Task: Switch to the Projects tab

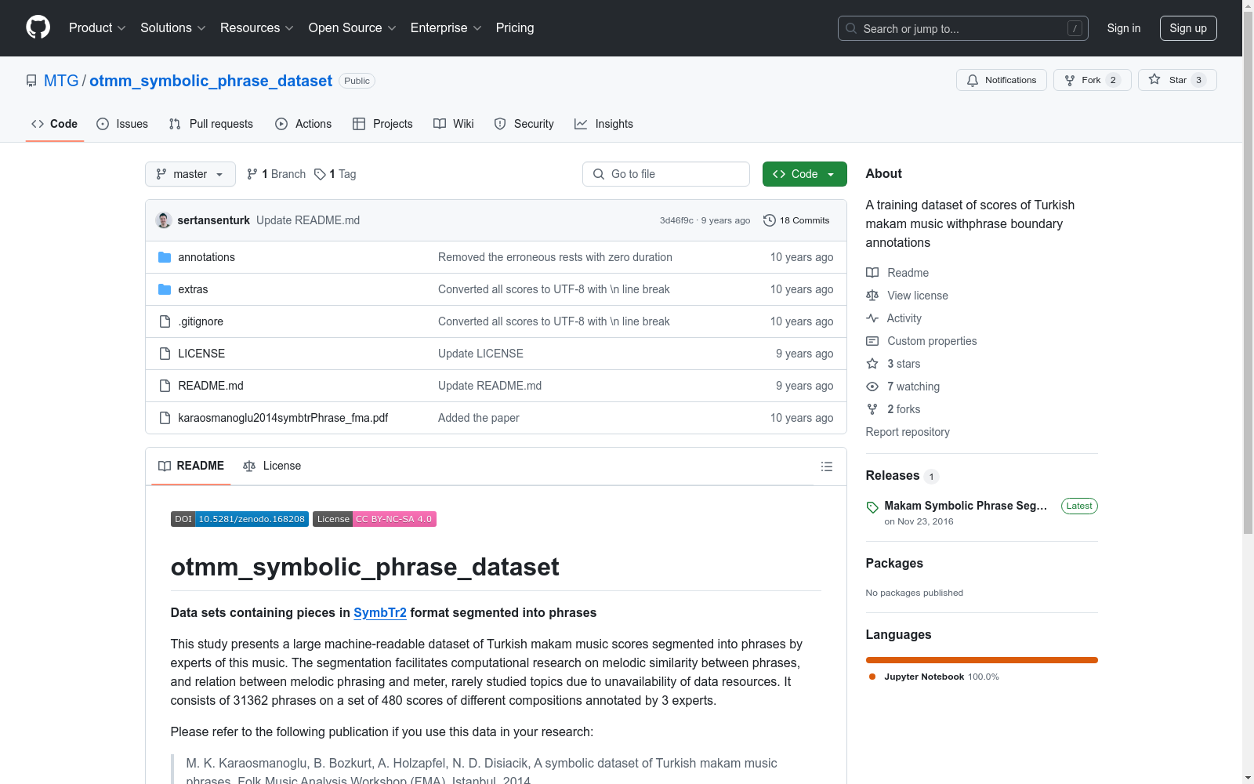Action: point(382,124)
